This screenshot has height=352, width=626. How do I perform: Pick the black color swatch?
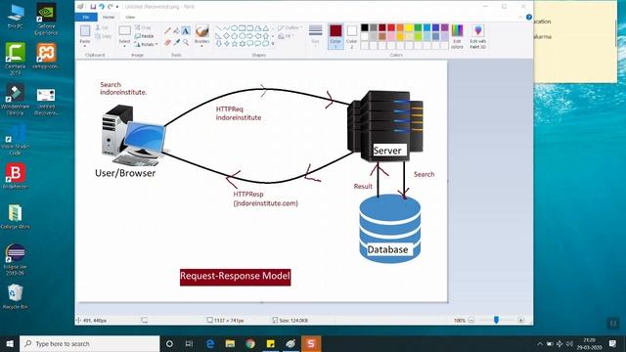coord(365,27)
